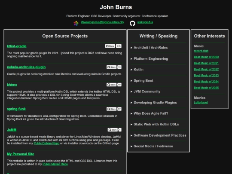Click khtmx star count badge
The height and width of the screenshot is (174, 232).
[119, 85]
